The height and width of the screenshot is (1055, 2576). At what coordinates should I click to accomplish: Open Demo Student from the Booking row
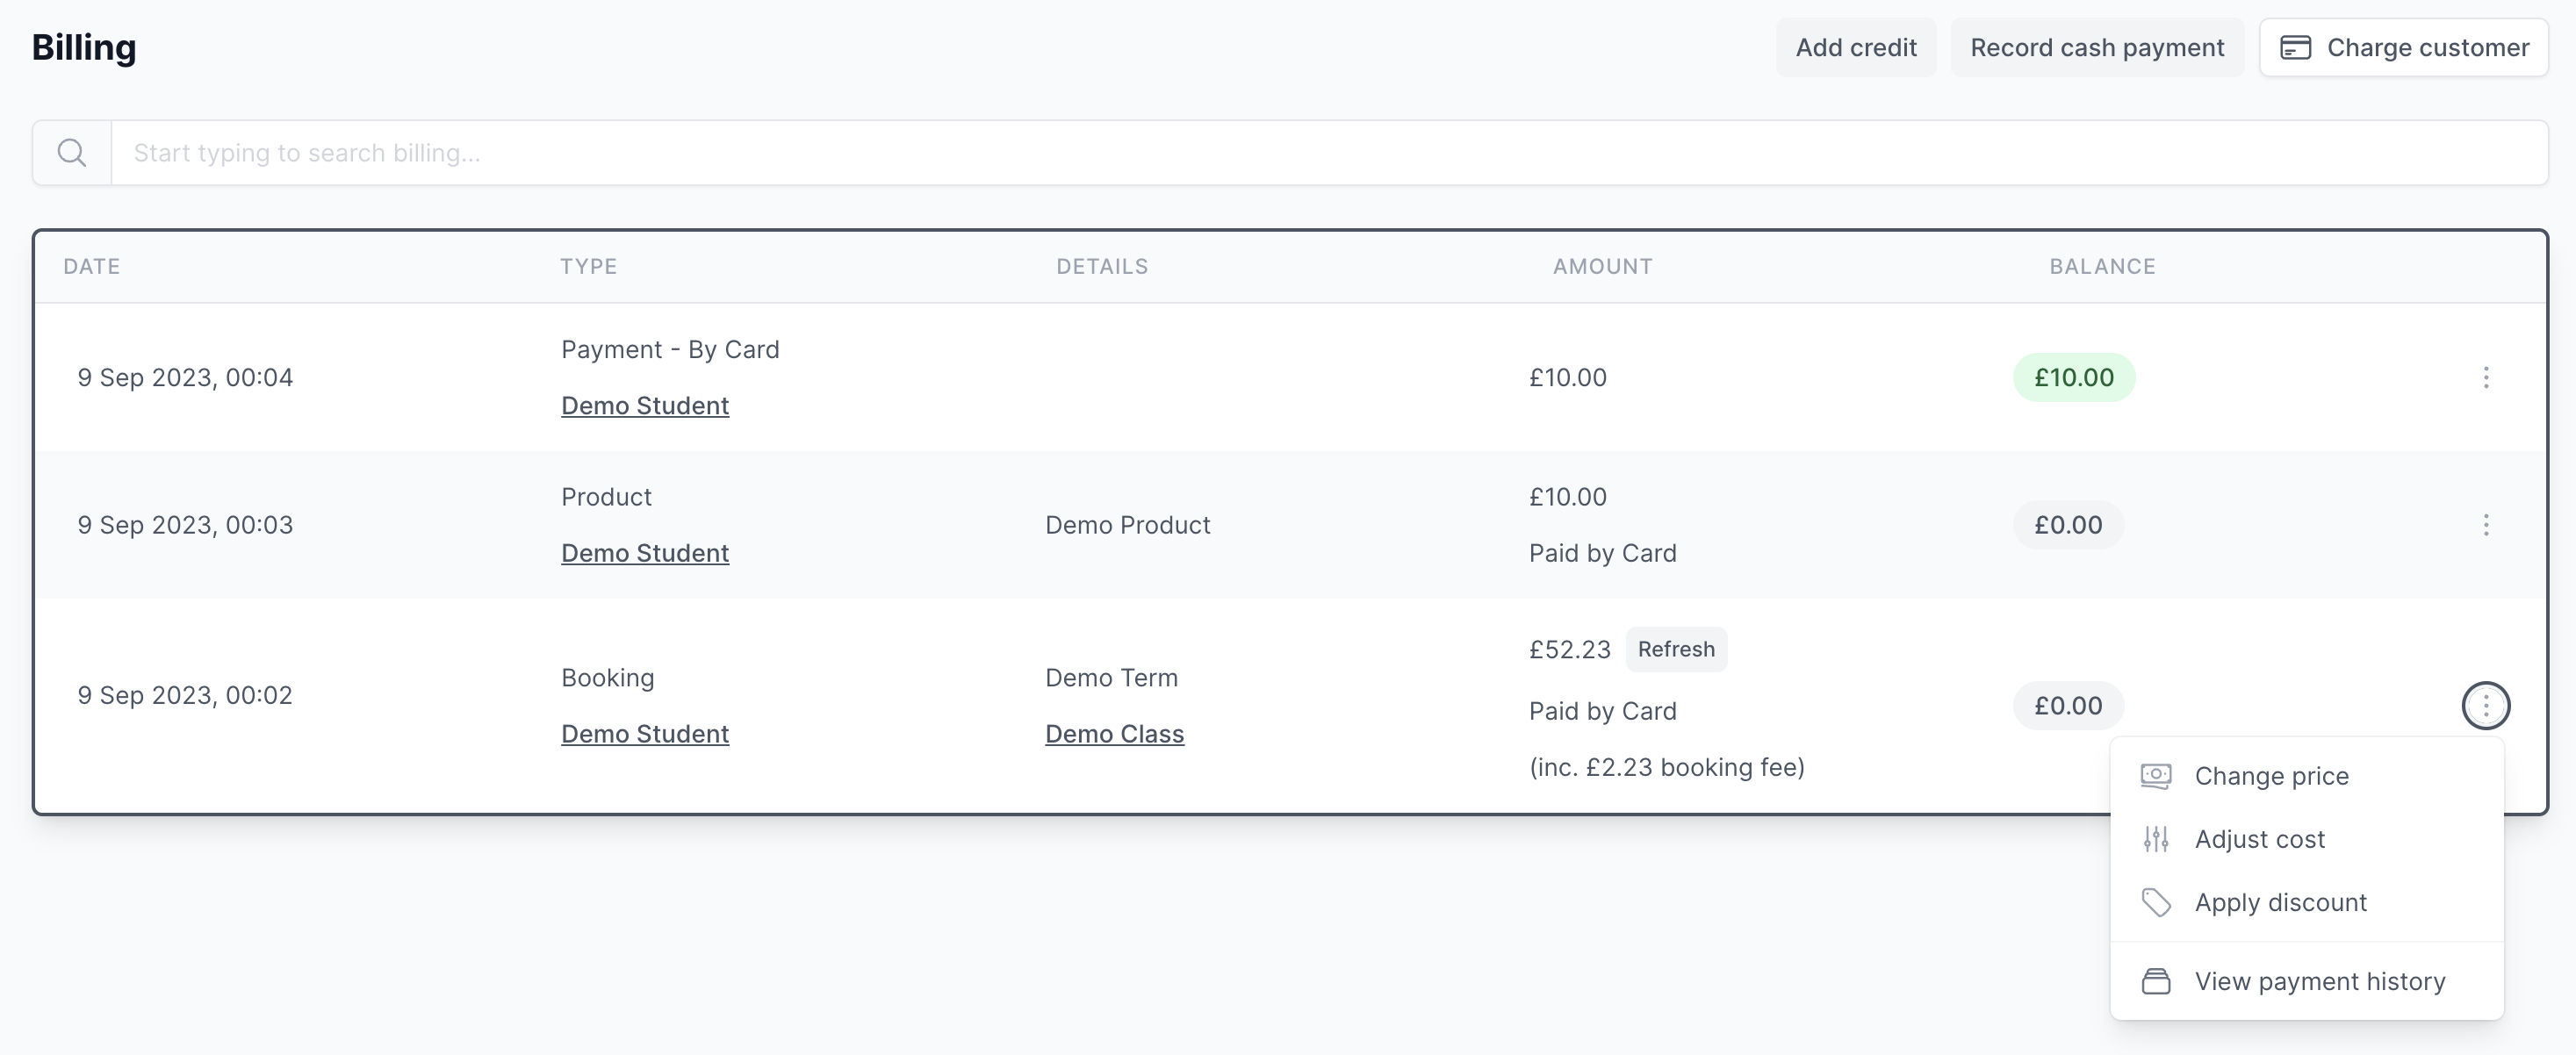pos(644,733)
